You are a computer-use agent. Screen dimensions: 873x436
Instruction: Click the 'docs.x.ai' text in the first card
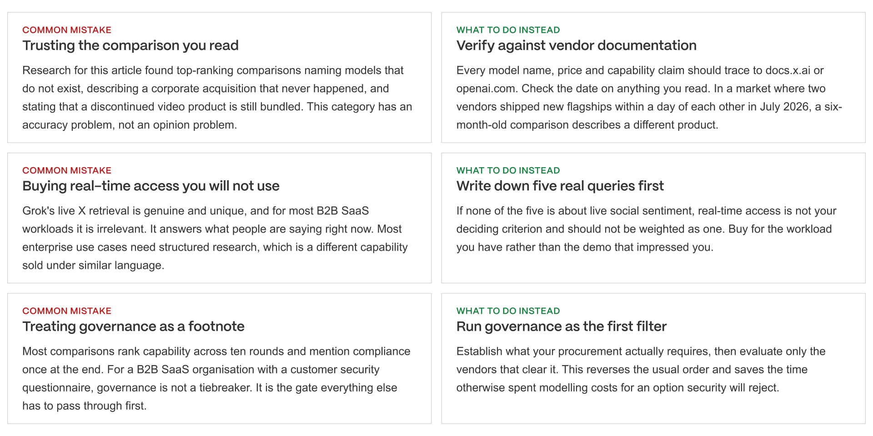click(x=788, y=70)
